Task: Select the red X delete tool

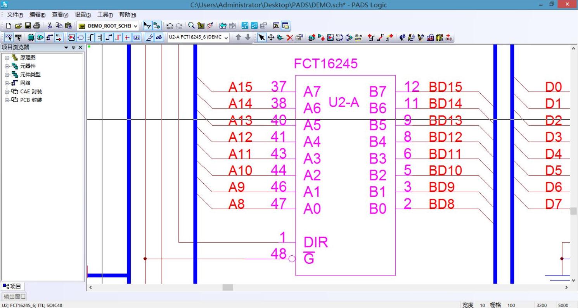Action: point(290,38)
